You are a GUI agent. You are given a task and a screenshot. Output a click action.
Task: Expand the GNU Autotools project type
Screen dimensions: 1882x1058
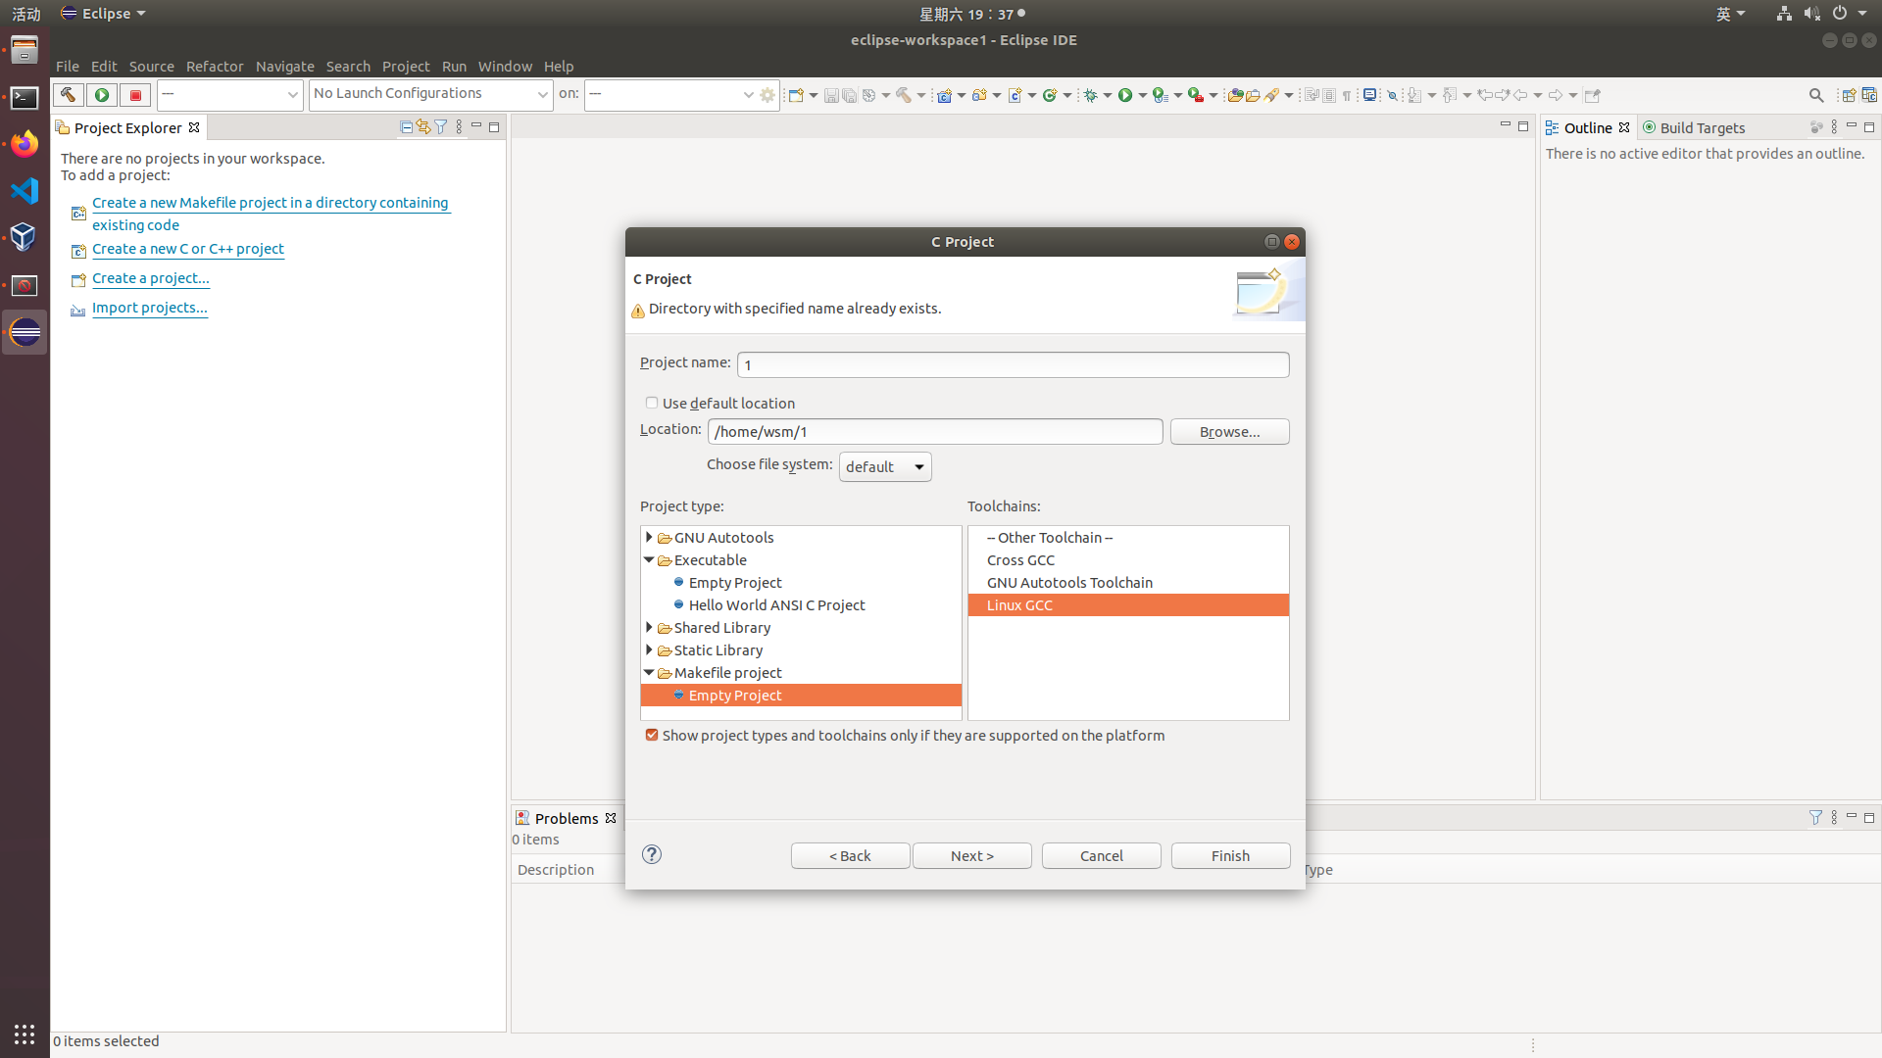(x=649, y=537)
